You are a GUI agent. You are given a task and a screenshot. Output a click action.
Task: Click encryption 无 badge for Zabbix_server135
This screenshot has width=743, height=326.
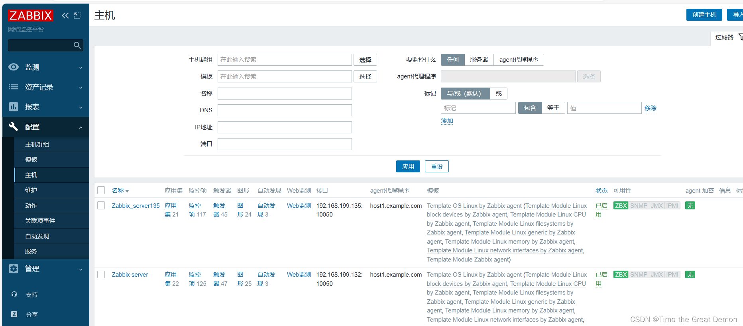coord(690,206)
